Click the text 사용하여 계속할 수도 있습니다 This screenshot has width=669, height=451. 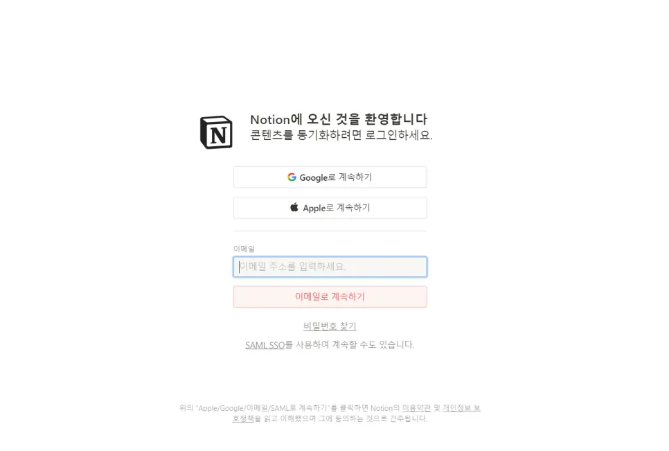pyautogui.click(x=355, y=345)
